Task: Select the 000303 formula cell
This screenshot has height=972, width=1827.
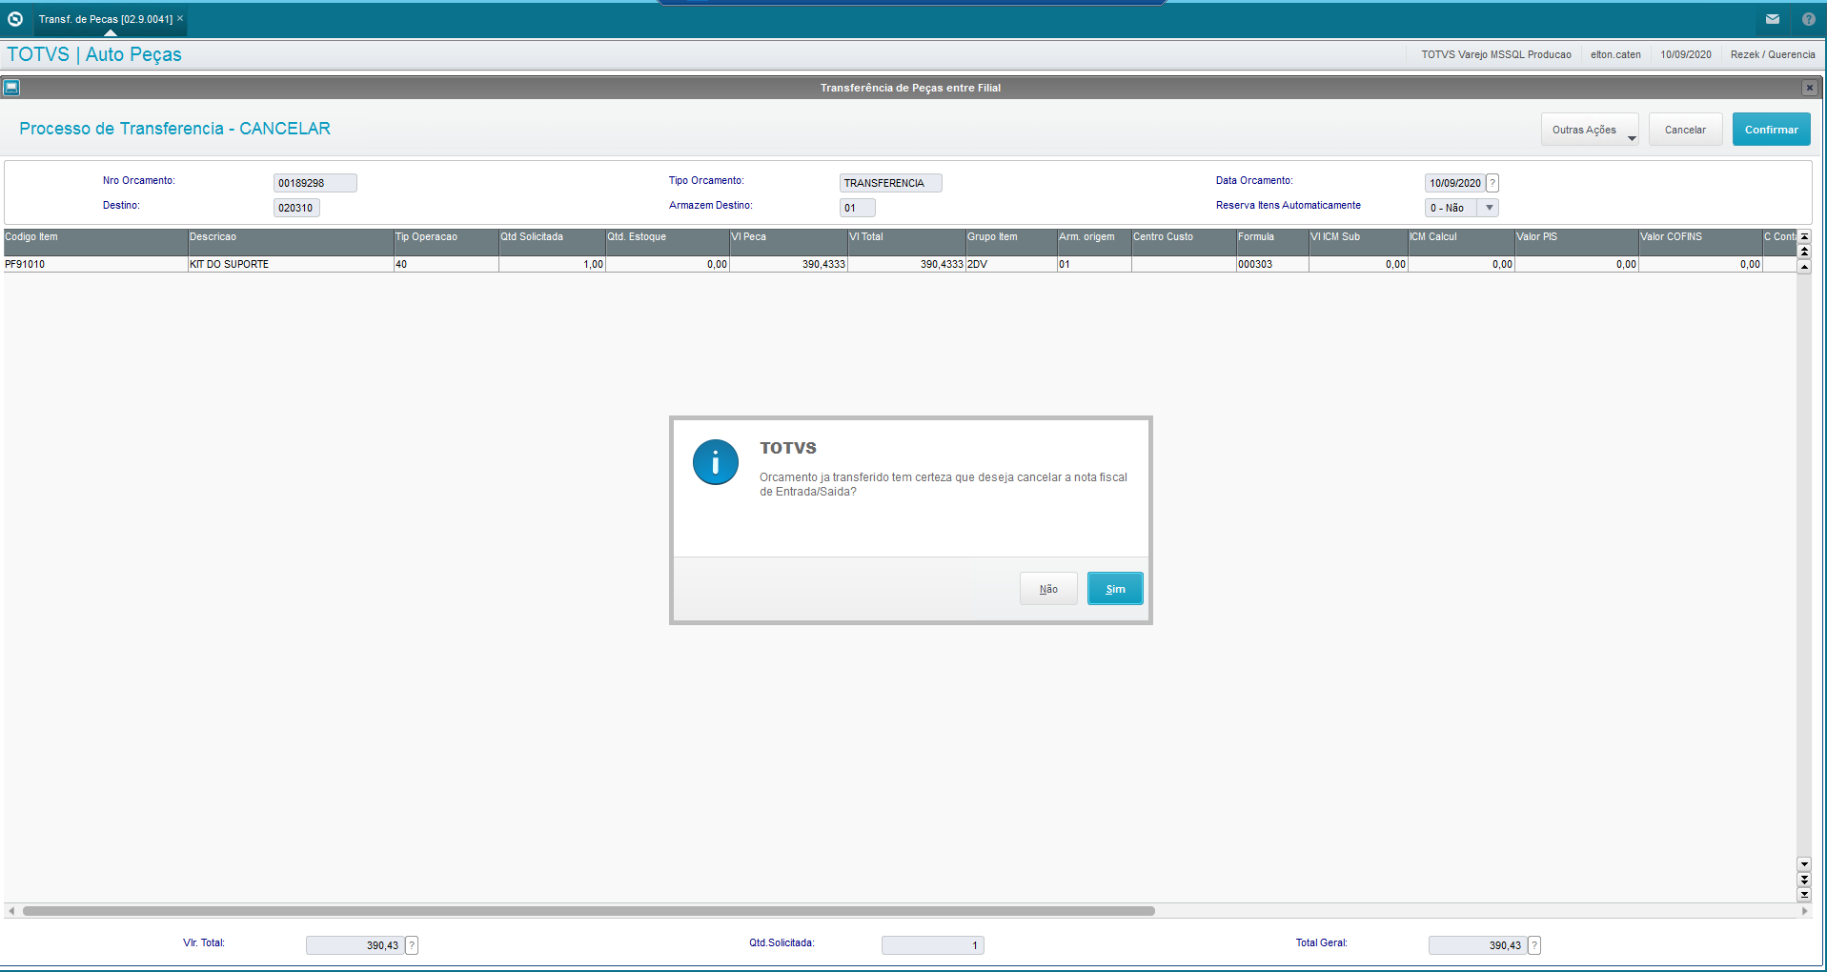Action: coord(1272,264)
